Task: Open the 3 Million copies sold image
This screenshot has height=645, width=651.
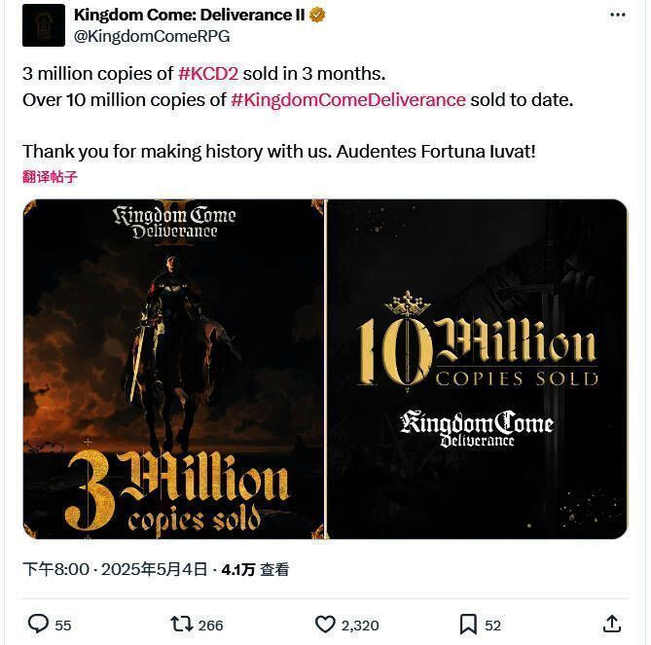Action: pos(173,369)
